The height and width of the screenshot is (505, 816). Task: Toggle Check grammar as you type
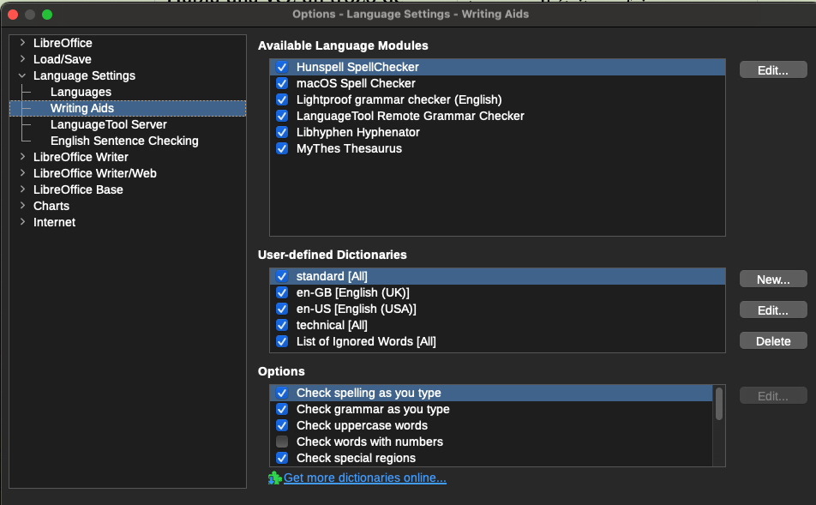pyautogui.click(x=282, y=409)
